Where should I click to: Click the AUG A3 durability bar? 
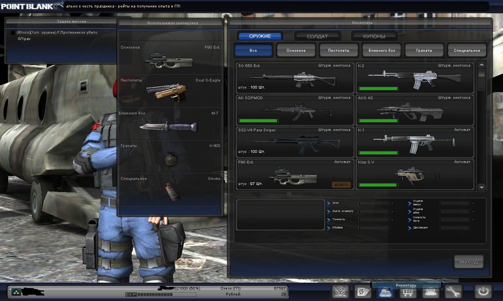(x=378, y=121)
